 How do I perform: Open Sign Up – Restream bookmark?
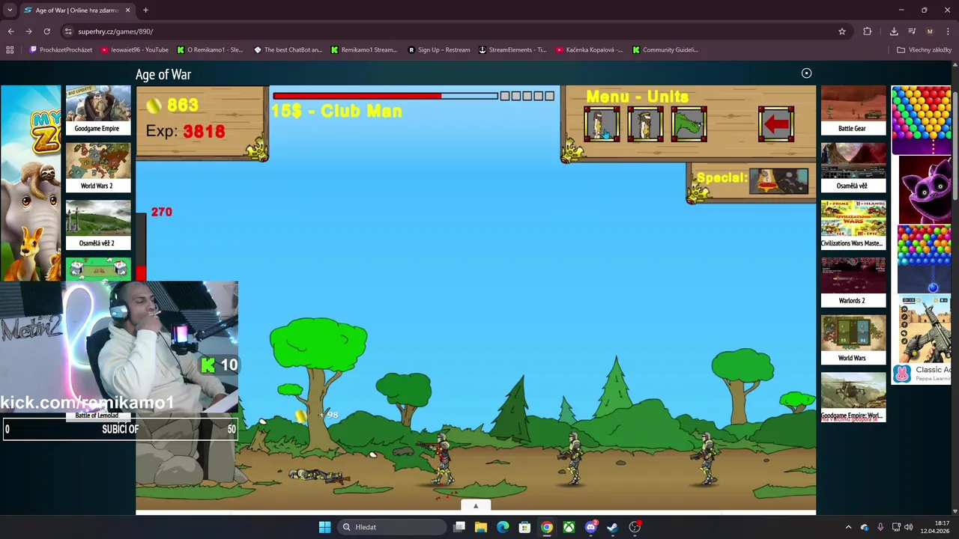pos(439,50)
